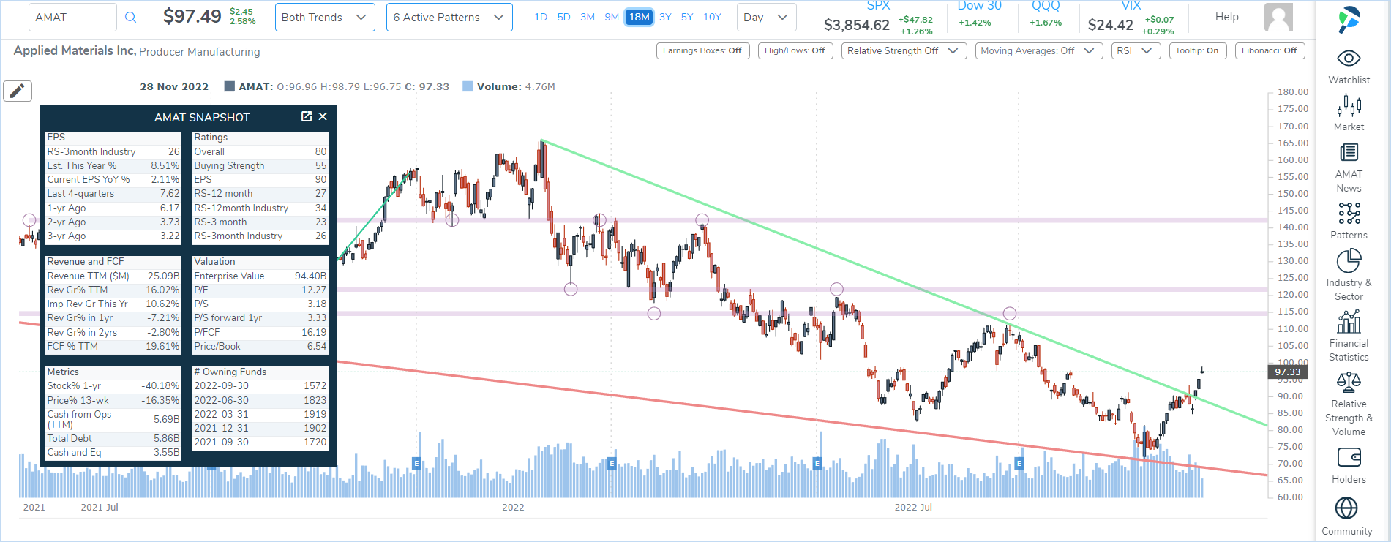Click the earnings E marker near 2022
Screen dimensions: 1391x542
pyautogui.click(x=612, y=463)
